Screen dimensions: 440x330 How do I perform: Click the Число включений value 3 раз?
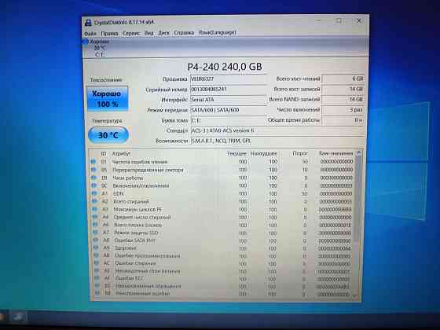pos(343,110)
